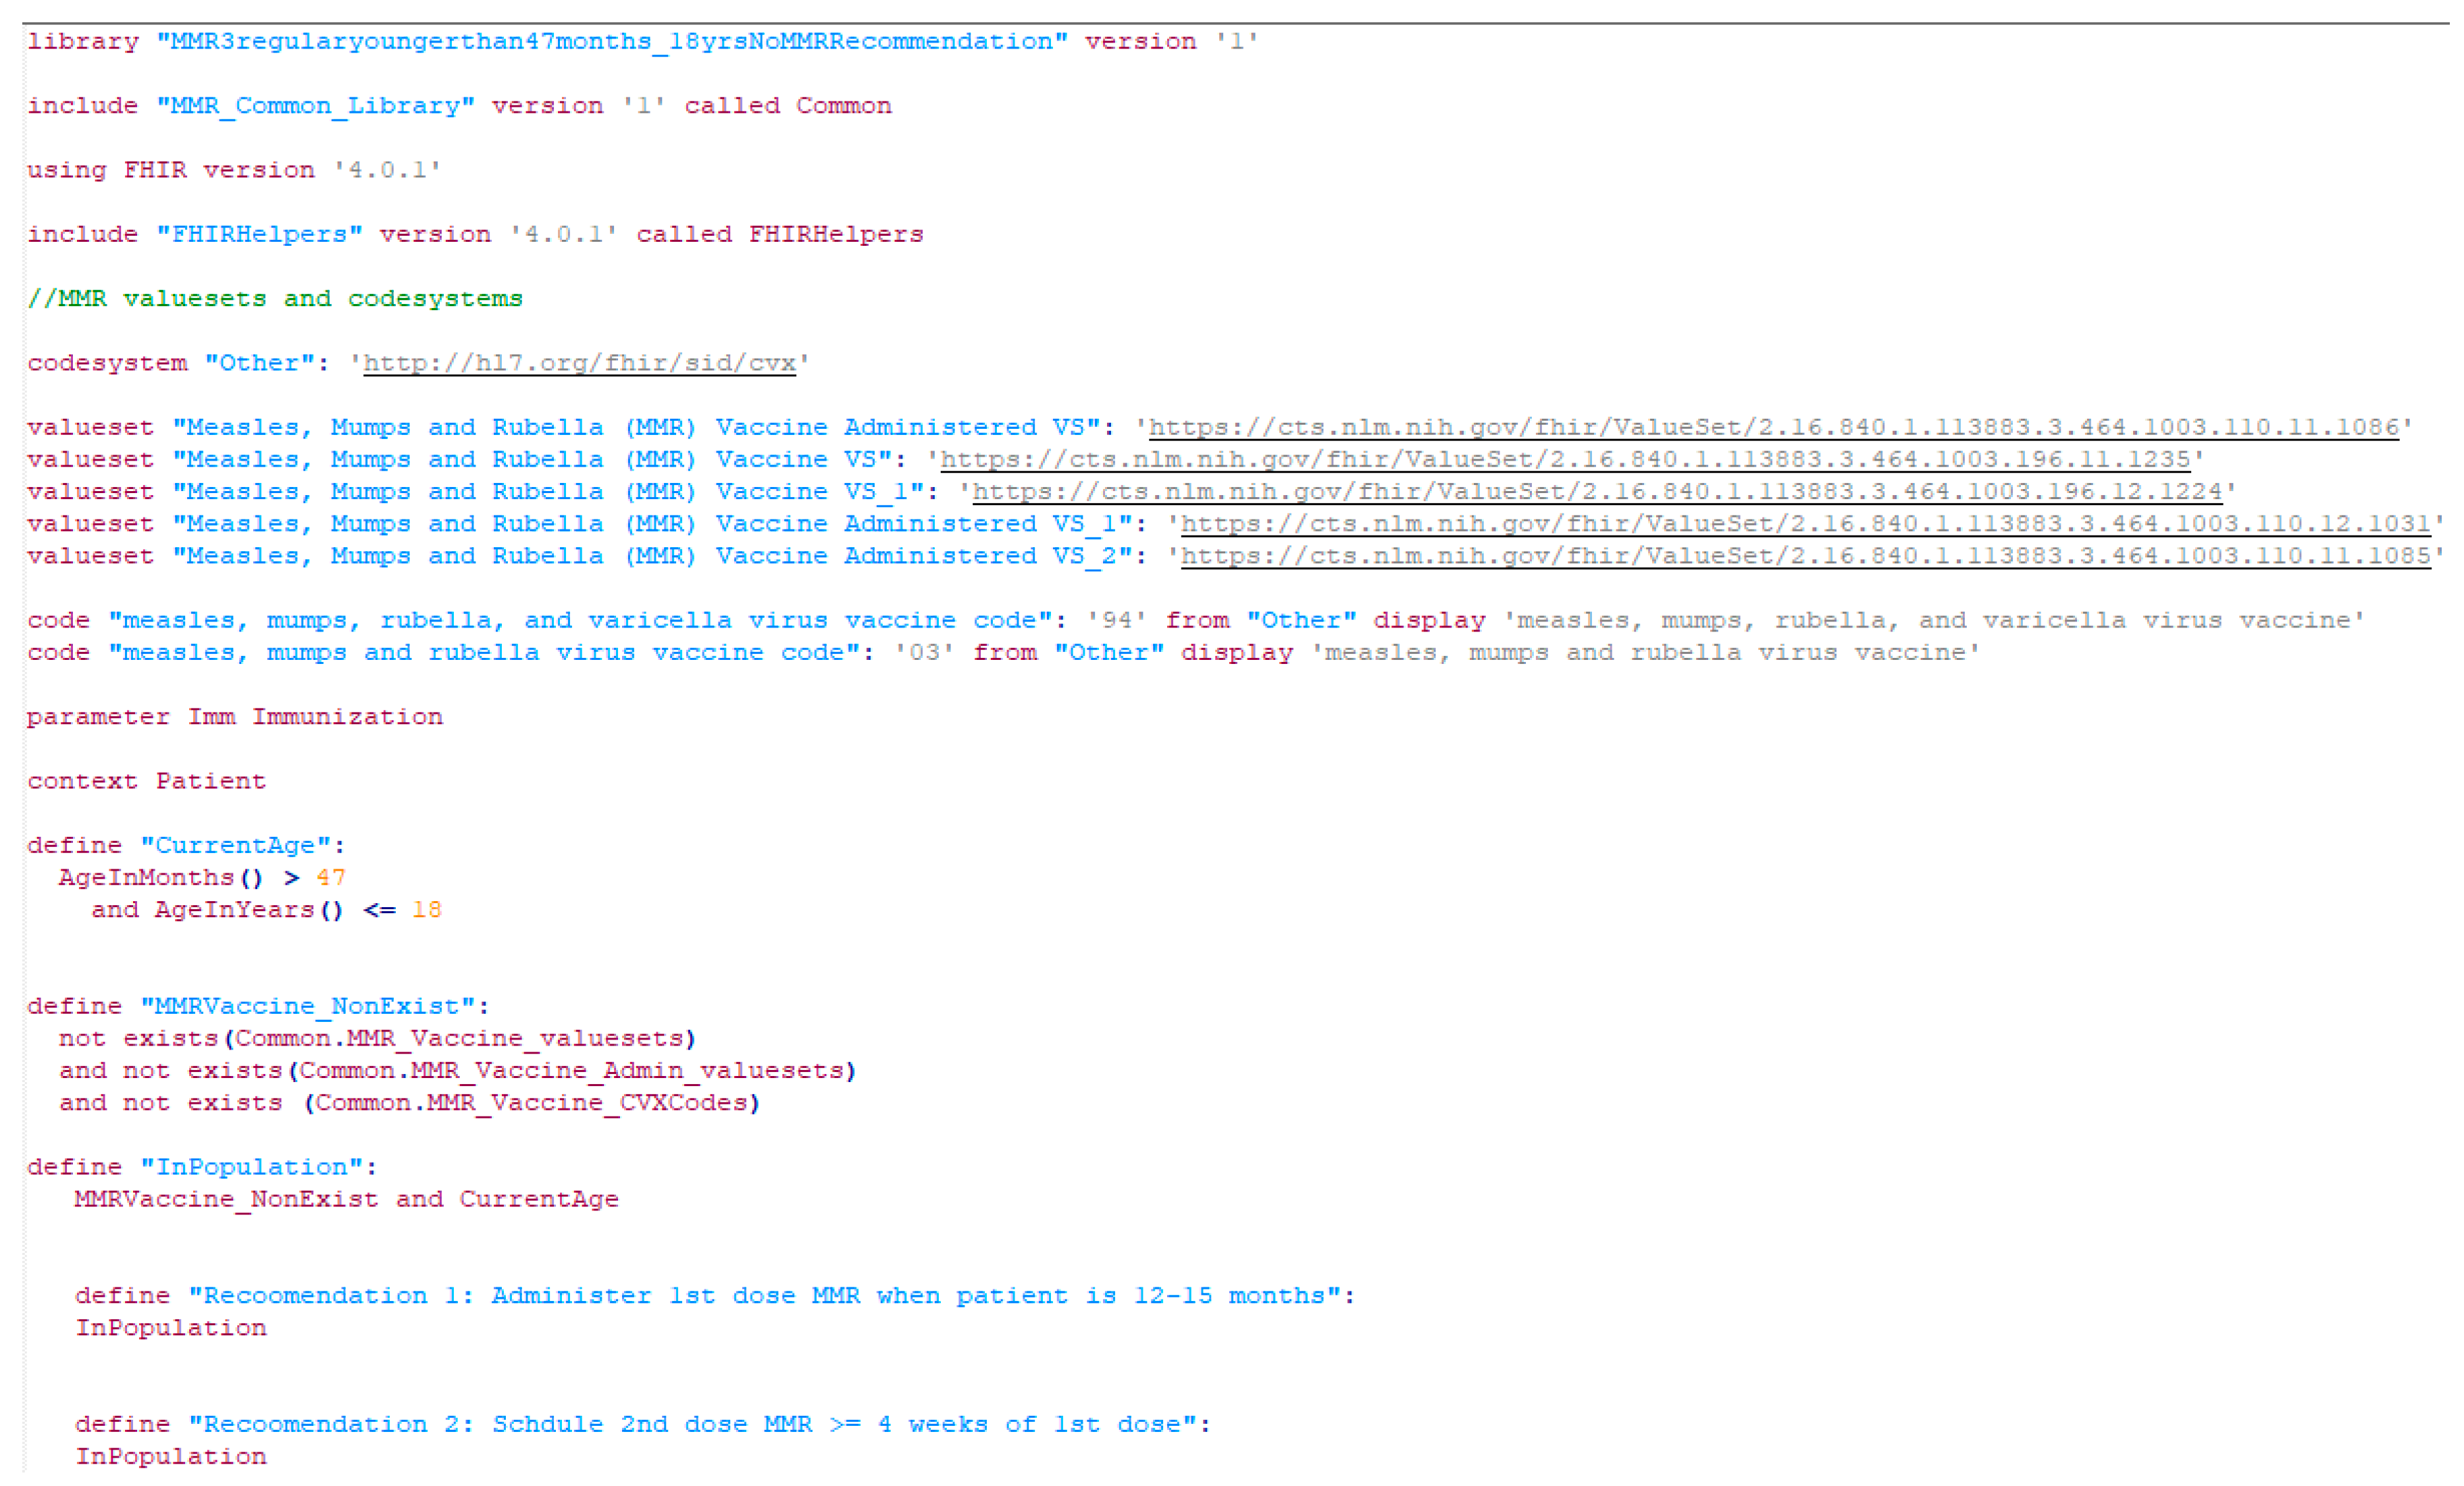Screen dimensions: 2464x1486
Task: Click the library name MMR3regularyoungerthan47months string
Action: coord(611,41)
